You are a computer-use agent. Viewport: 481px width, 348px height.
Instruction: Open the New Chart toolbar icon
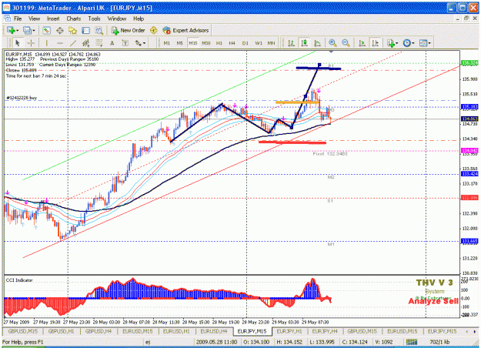click(11, 30)
